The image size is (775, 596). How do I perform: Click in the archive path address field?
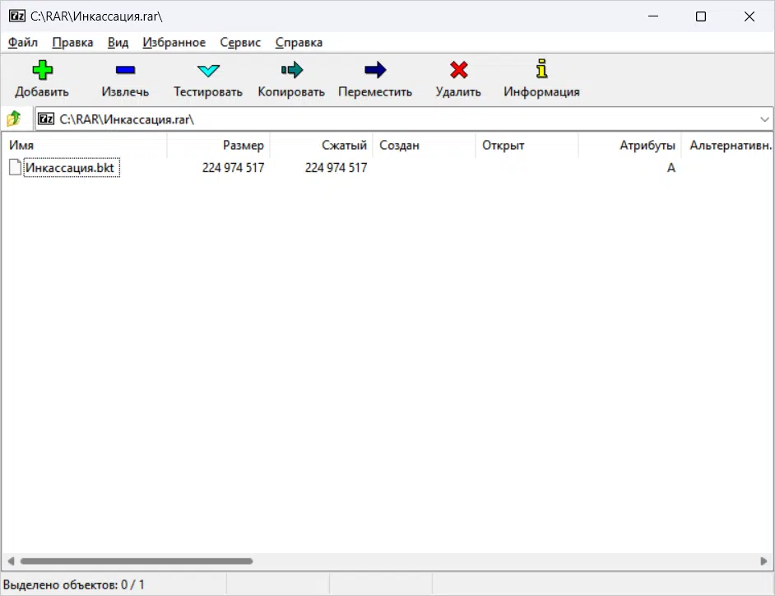point(395,119)
